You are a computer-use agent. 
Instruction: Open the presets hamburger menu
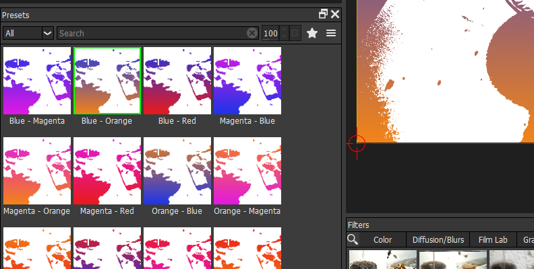point(331,33)
